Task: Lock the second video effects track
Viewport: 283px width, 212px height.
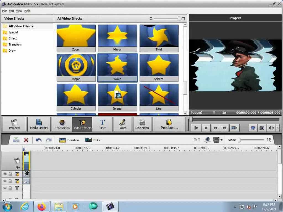Action: [10, 181]
